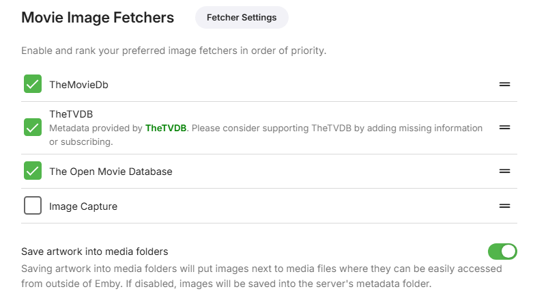Follow the green TheTVDB link
Image resolution: width=533 pixels, height=298 pixels.
point(166,128)
